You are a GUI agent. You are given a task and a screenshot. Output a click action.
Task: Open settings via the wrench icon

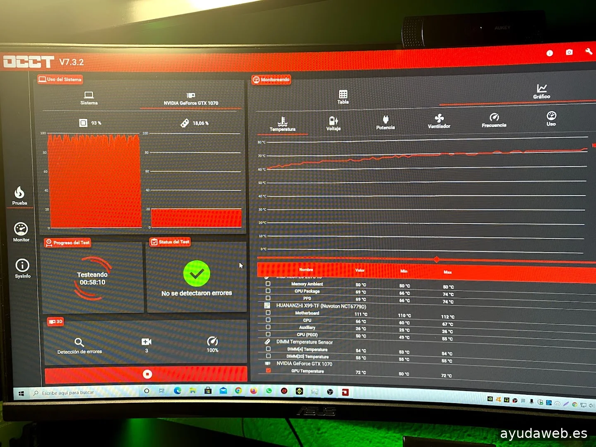tap(589, 51)
